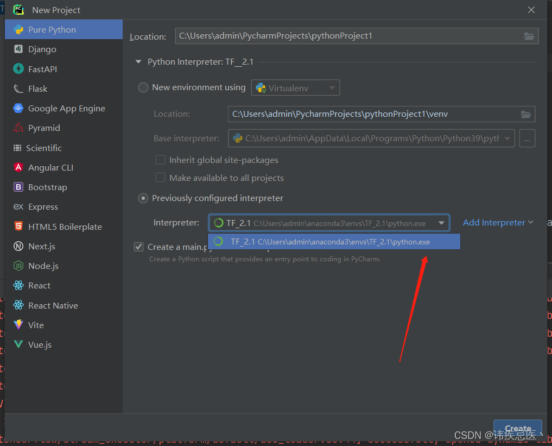
Task: Toggle the Interpreter combo box arrow
Action: (441, 223)
